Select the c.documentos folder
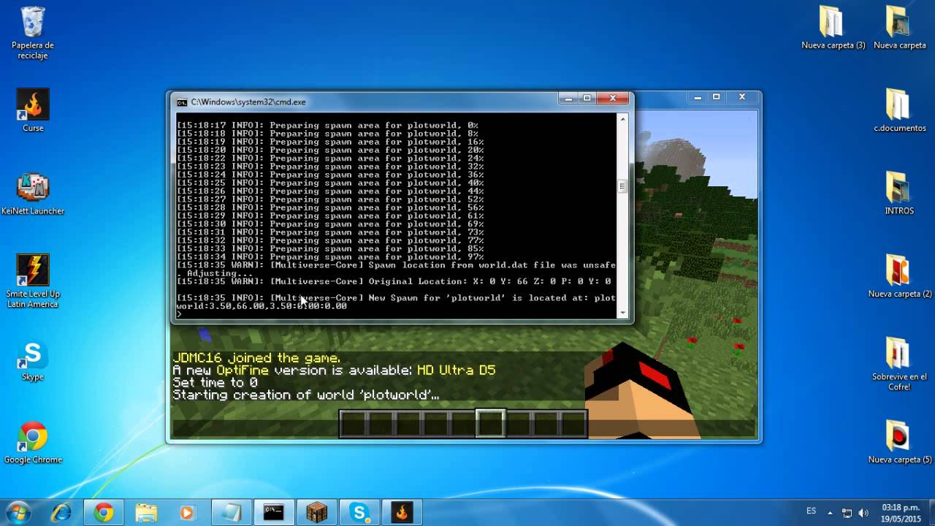Viewport: 935px width, 526px height. click(899, 110)
